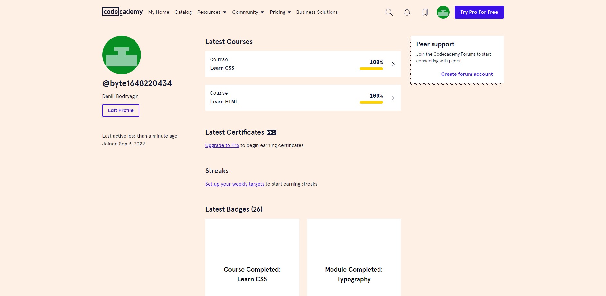Go to My Home

click(x=159, y=12)
